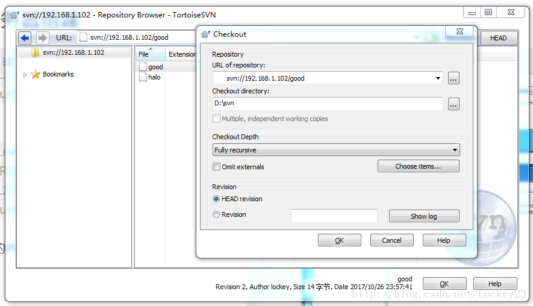Confirm checkout with the dialog OK button
This screenshot has width=533, height=306.
click(339, 240)
